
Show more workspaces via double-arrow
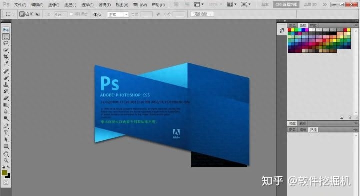pyautogui.click(x=325, y=4)
